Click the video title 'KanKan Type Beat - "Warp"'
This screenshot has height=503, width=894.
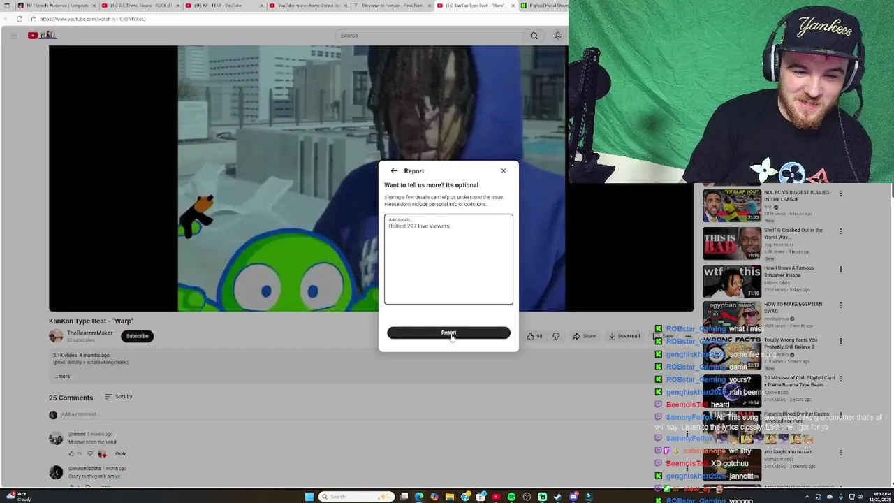coord(91,321)
